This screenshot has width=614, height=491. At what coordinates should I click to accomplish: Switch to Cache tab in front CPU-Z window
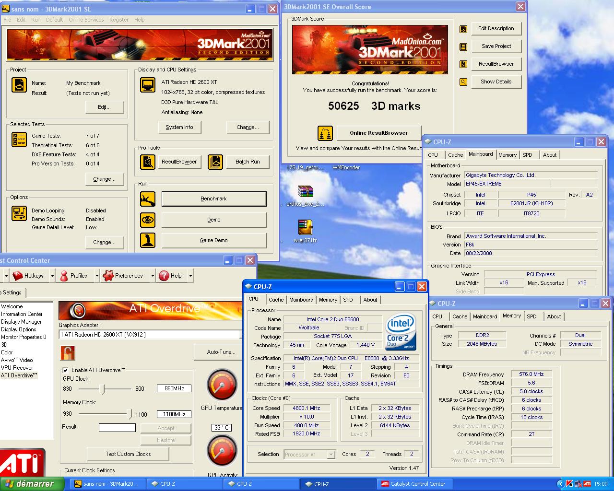pyautogui.click(x=276, y=300)
